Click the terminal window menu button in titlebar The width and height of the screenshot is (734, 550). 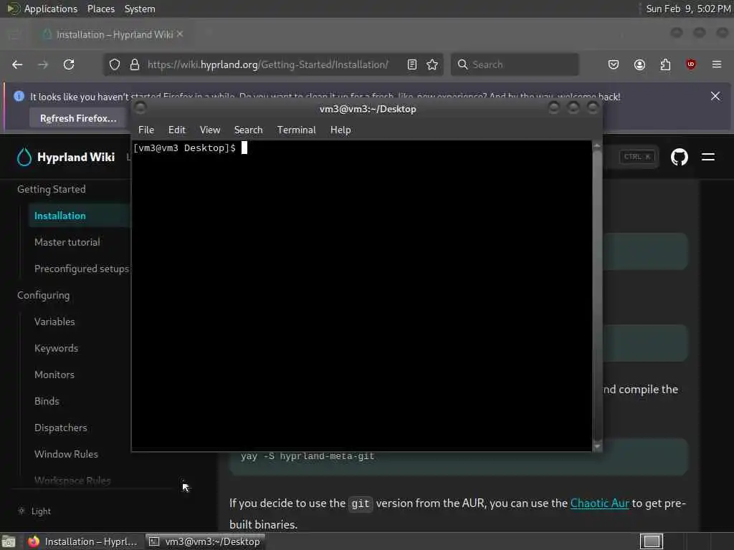(140, 108)
